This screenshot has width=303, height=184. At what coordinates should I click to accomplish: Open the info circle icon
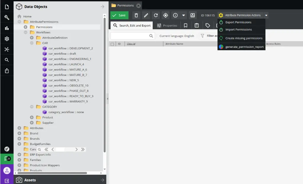coord(175,15)
